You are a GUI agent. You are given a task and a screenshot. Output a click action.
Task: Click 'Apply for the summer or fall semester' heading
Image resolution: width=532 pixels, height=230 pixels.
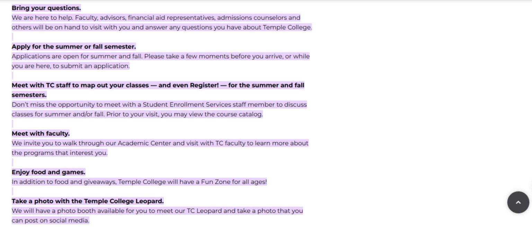point(74,47)
